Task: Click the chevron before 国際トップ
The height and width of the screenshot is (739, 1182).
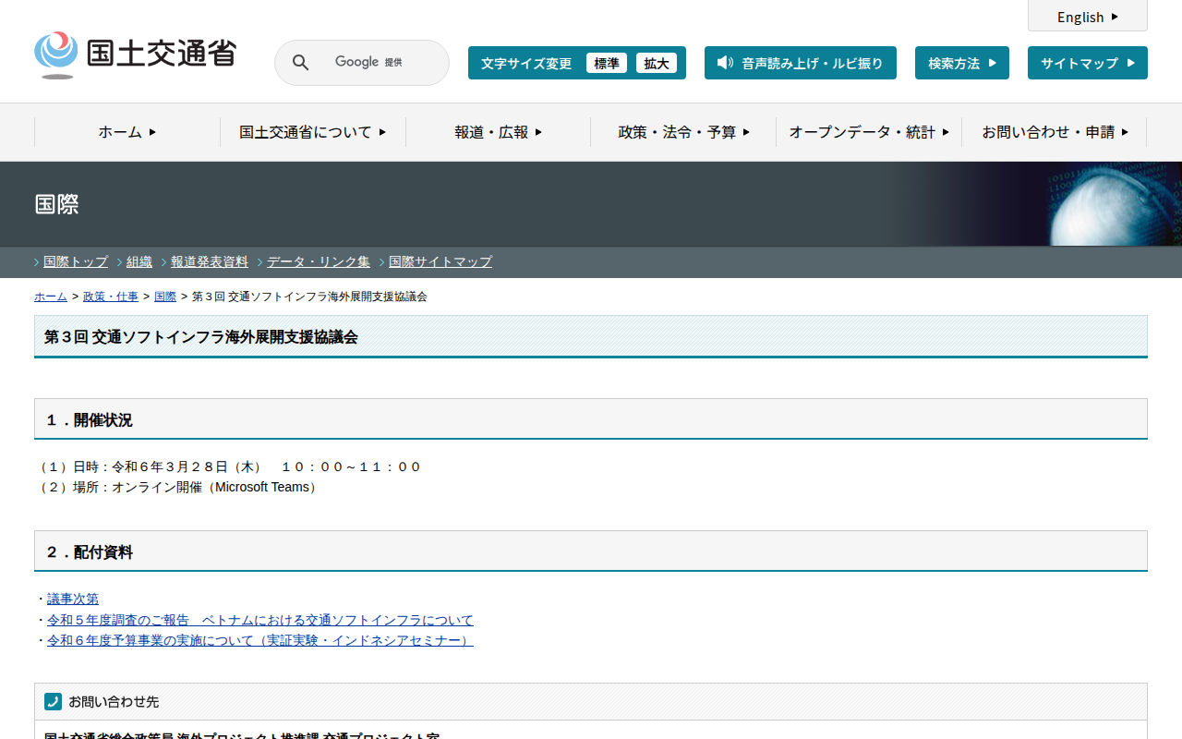Action: [37, 262]
